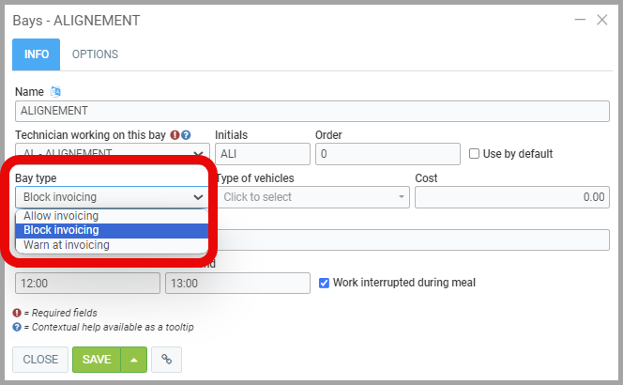Select the Info tab
Viewport: 623px width, 385px height.
tap(36, 54)
